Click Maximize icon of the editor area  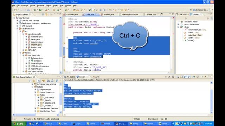173,14
